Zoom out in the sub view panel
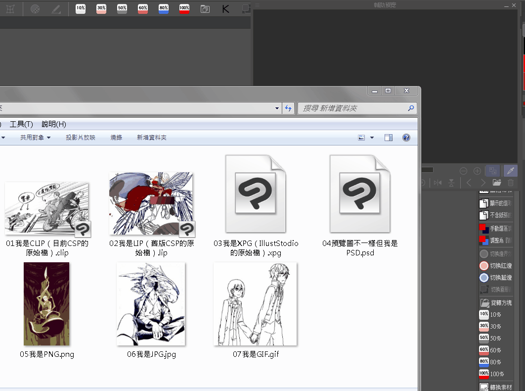The image size is (525, 391). click(x=463, y=171)
